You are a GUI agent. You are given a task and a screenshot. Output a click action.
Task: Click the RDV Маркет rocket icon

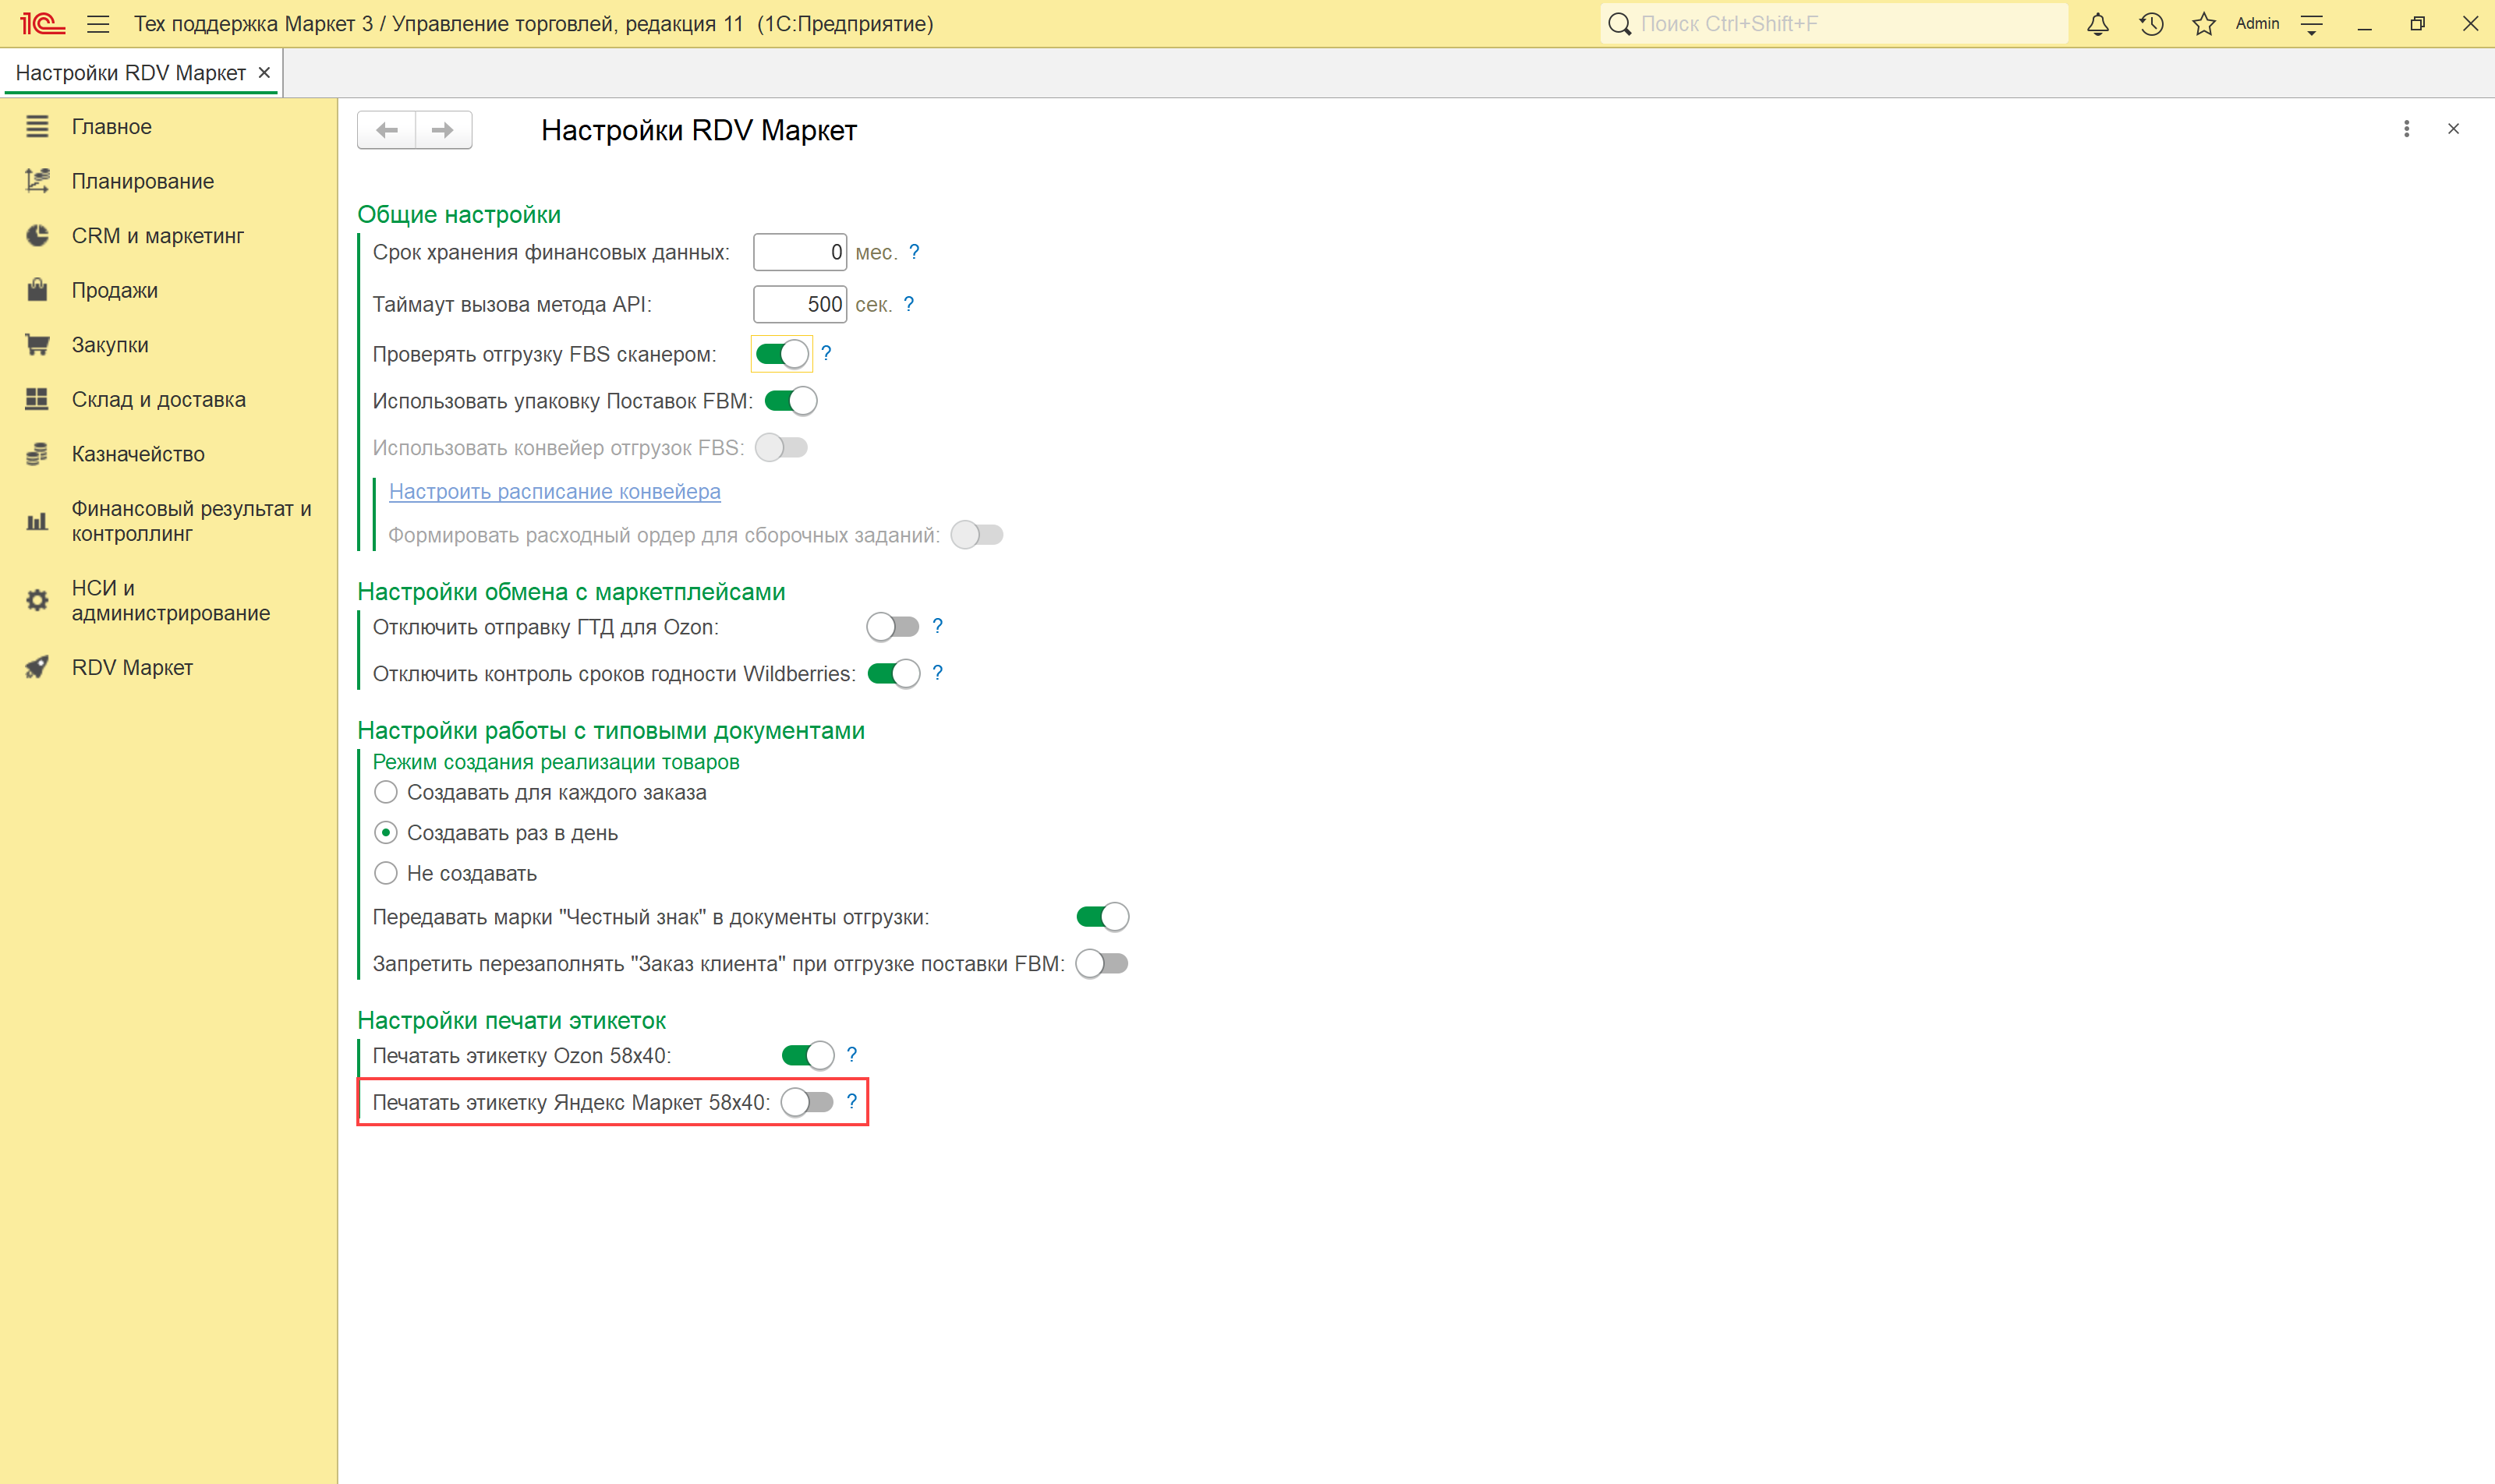37,667
